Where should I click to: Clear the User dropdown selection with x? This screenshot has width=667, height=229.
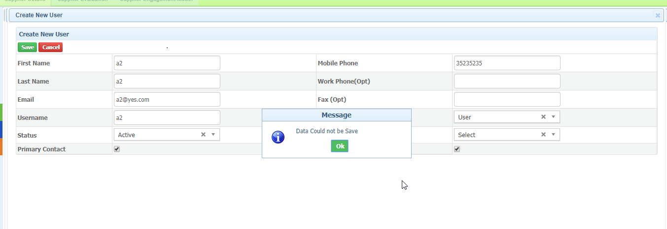(x=543, y=117)
